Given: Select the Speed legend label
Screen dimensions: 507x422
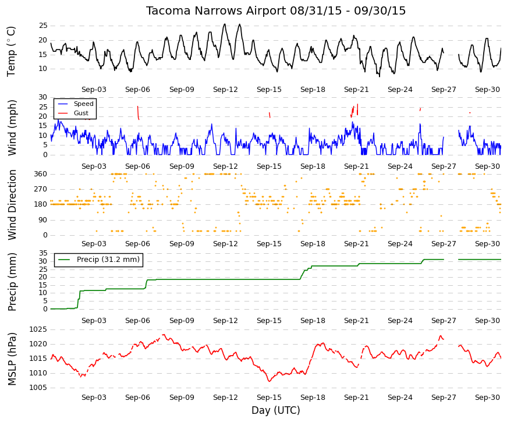Looking at the screenshot, I should point(83,104).
